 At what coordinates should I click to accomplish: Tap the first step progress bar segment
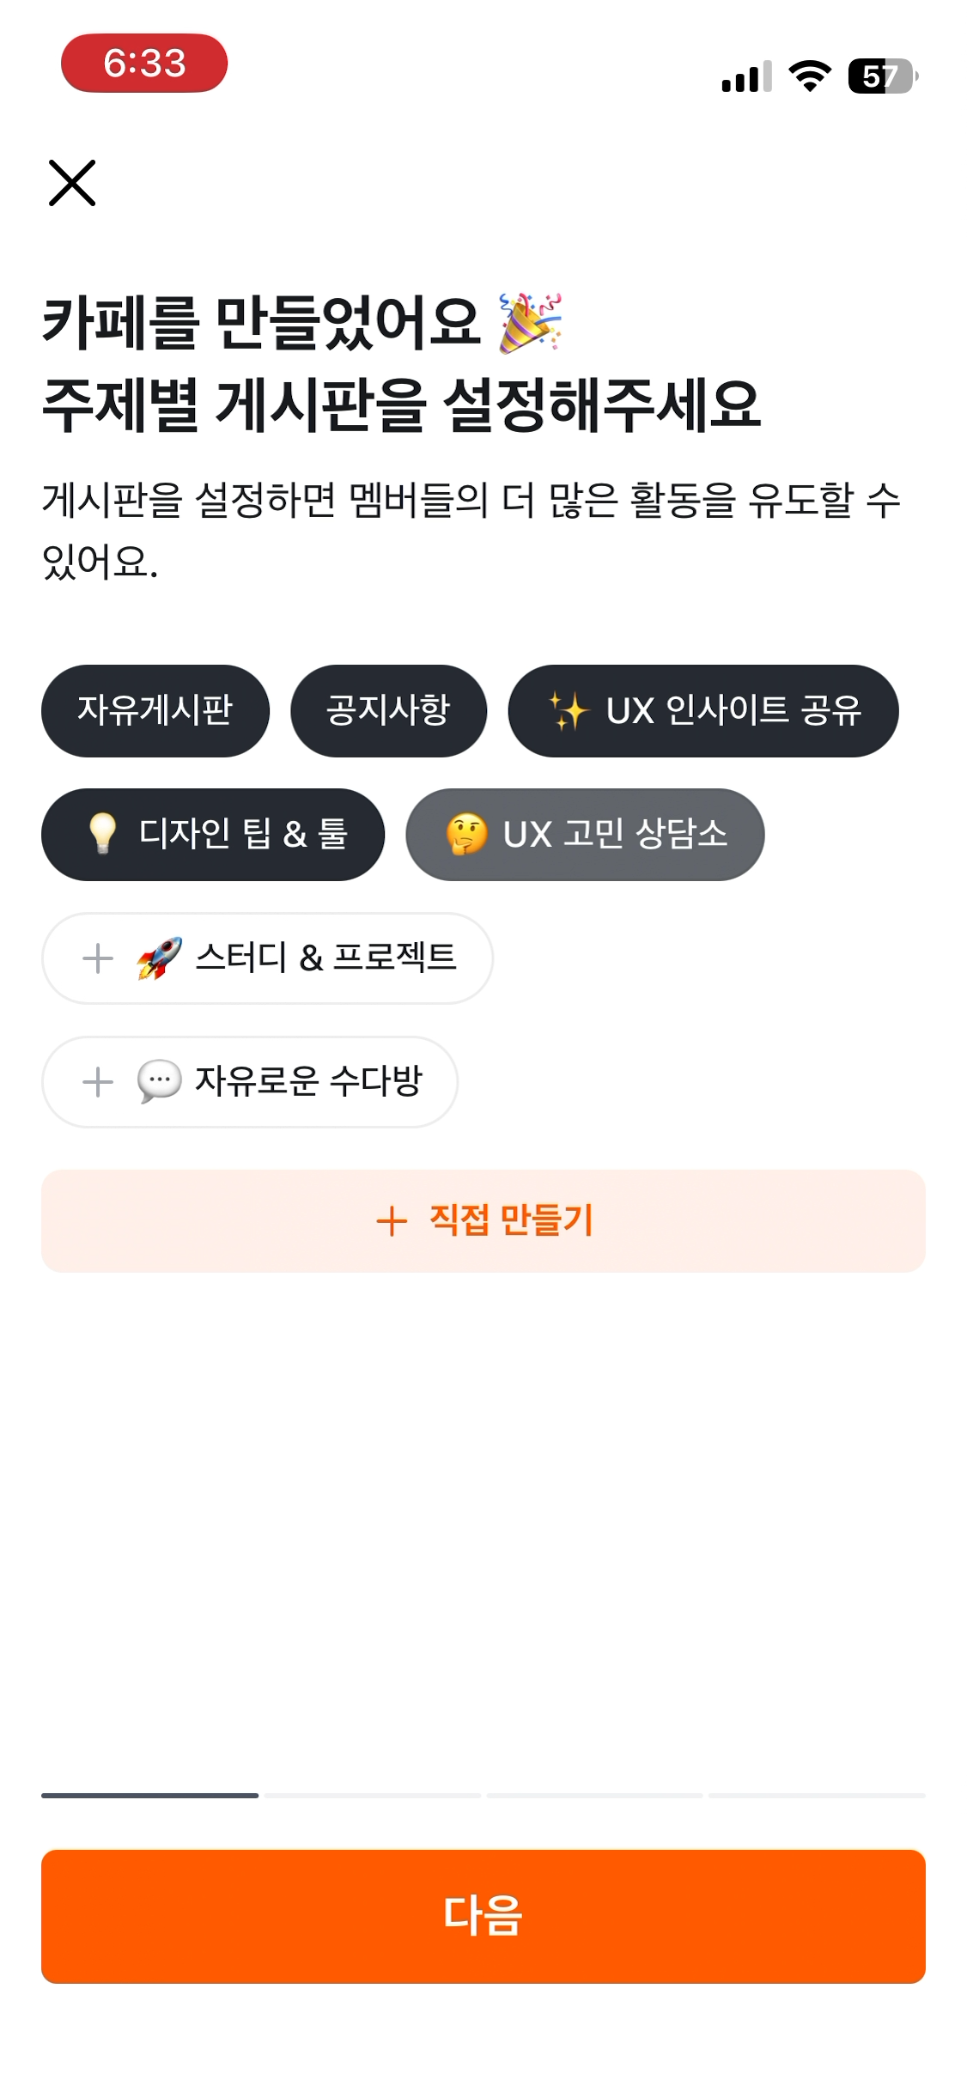coord(149,1795)
